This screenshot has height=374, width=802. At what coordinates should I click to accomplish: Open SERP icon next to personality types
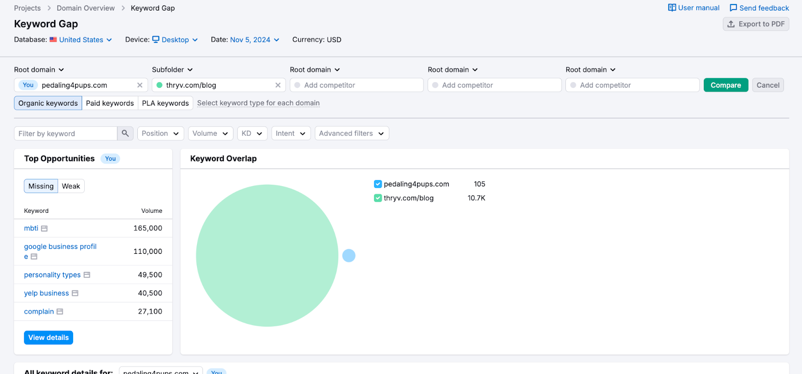[87, 275]
